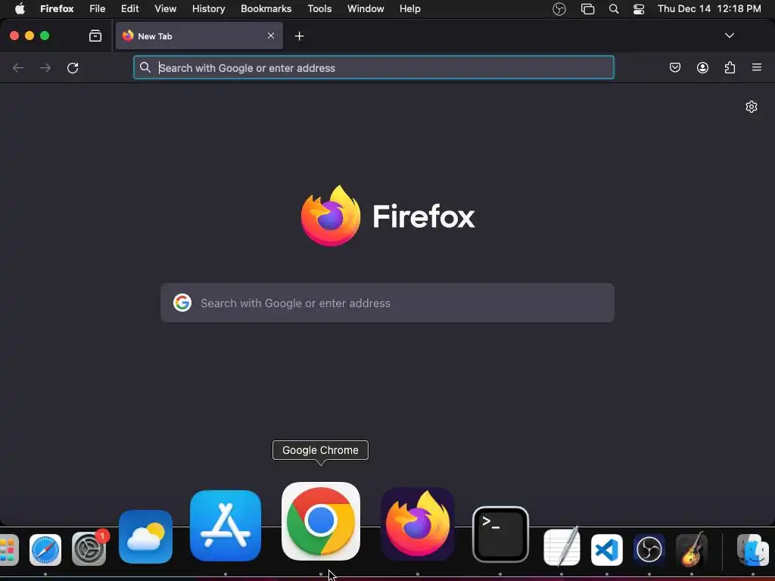Open Terminal from the Dock
The width and height of the screenshot is (775, 581).
(x=500, y=535)
